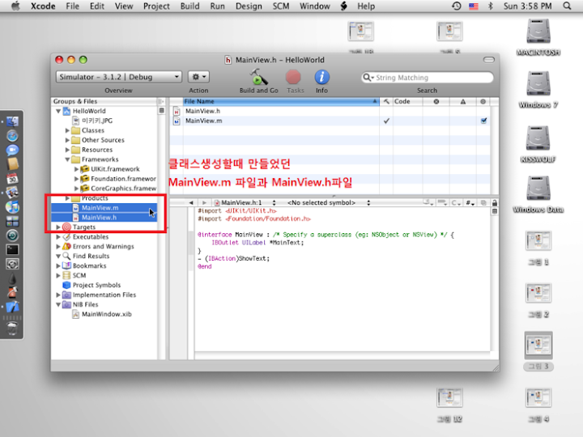The image size is (583, 437).
Task: Click the toolbar toggle pill button
Action: point(488,60)
